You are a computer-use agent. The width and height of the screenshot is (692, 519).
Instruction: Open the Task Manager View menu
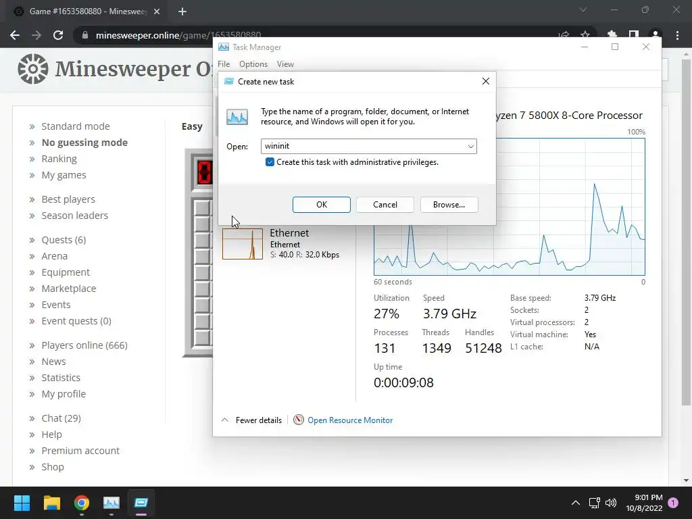[285, 64]
